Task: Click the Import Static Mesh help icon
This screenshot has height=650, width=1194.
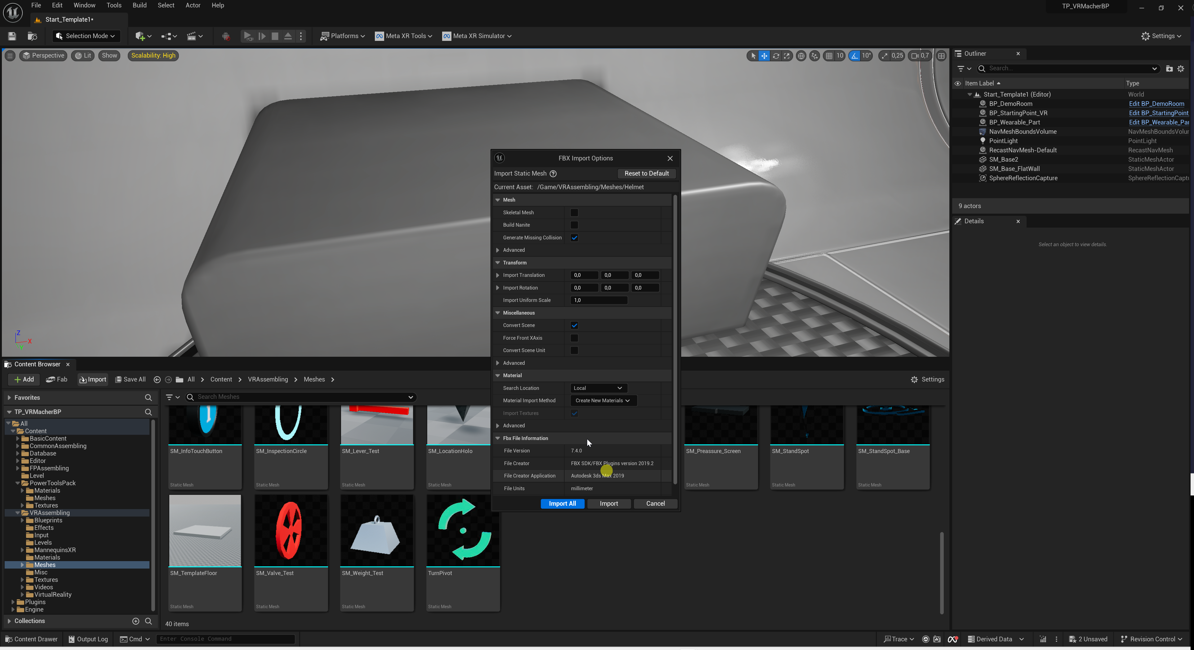Action: [x=553, y=174]
